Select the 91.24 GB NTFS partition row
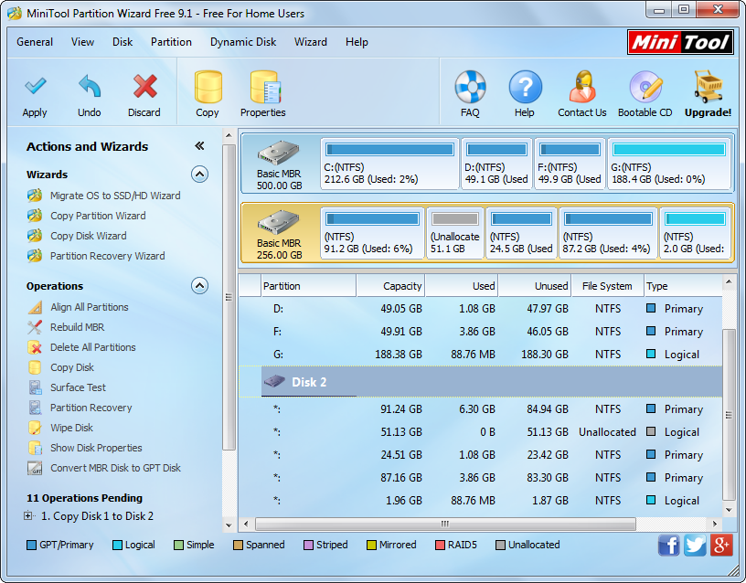Viewport: 746px width, 583px height. pos(481,409)
